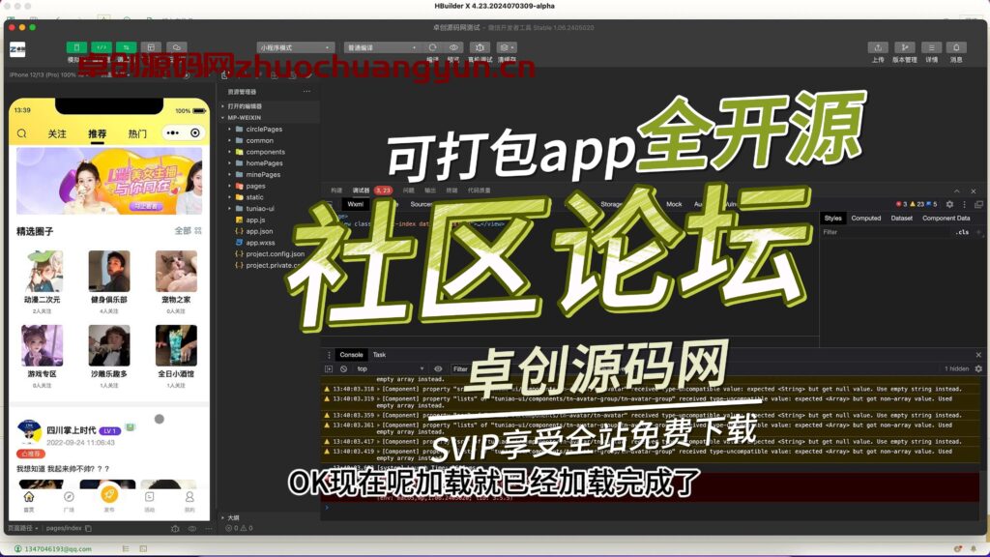990x557 pixels.
Task: Click the 四川掌上时代 user avatar
Action: [29, 432]
